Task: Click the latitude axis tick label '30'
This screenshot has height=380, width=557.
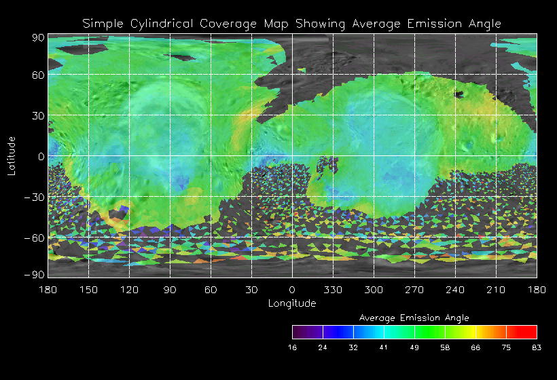Action: coord(38,115)
